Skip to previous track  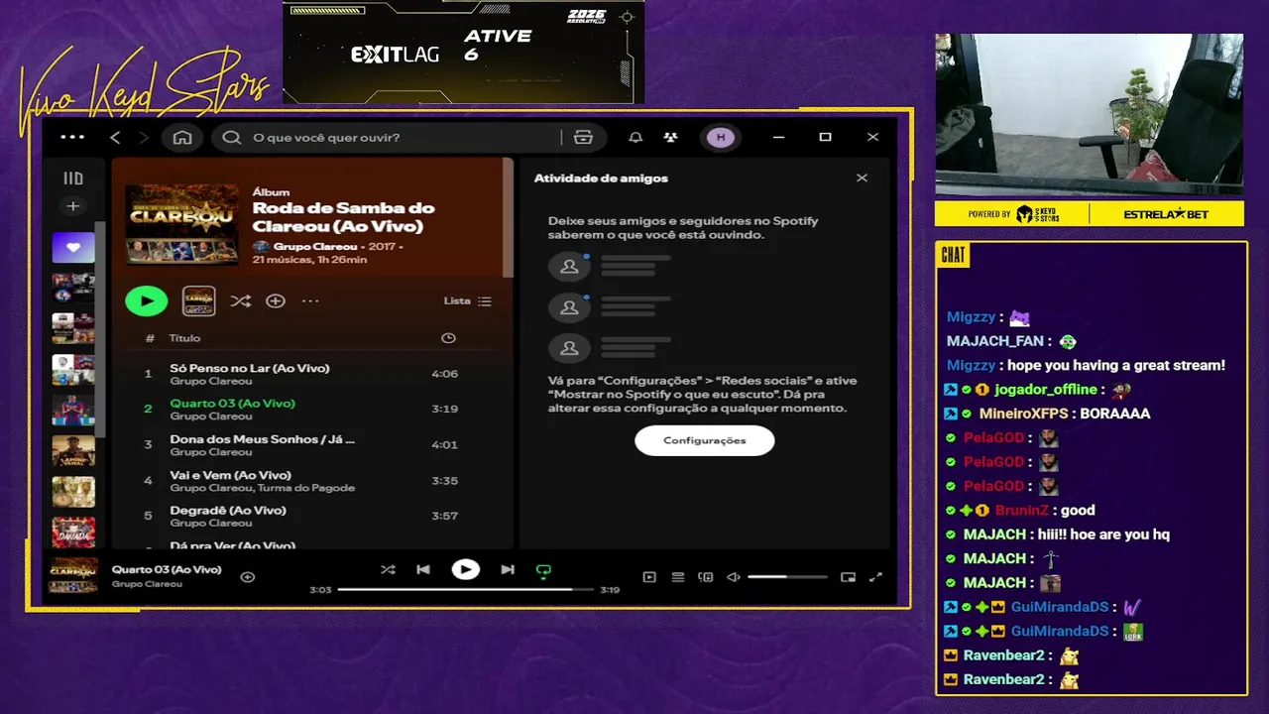tap(423, 570)
